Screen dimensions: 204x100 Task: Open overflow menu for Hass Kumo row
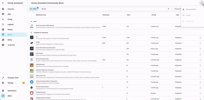pos(200,54)
